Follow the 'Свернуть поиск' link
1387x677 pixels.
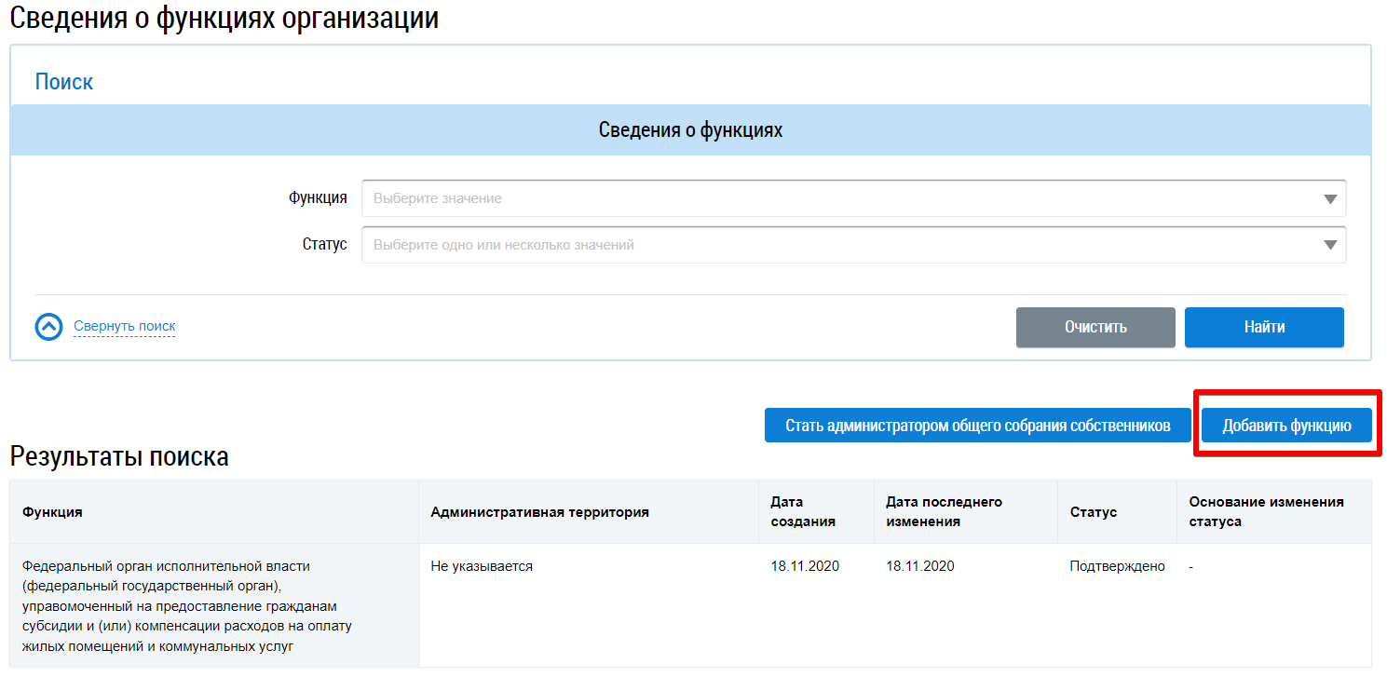click(x=124, y=327)
